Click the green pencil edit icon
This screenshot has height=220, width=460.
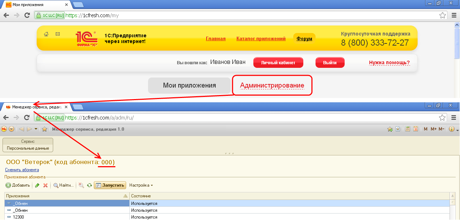pyautogui.click(x=37, y=185)
